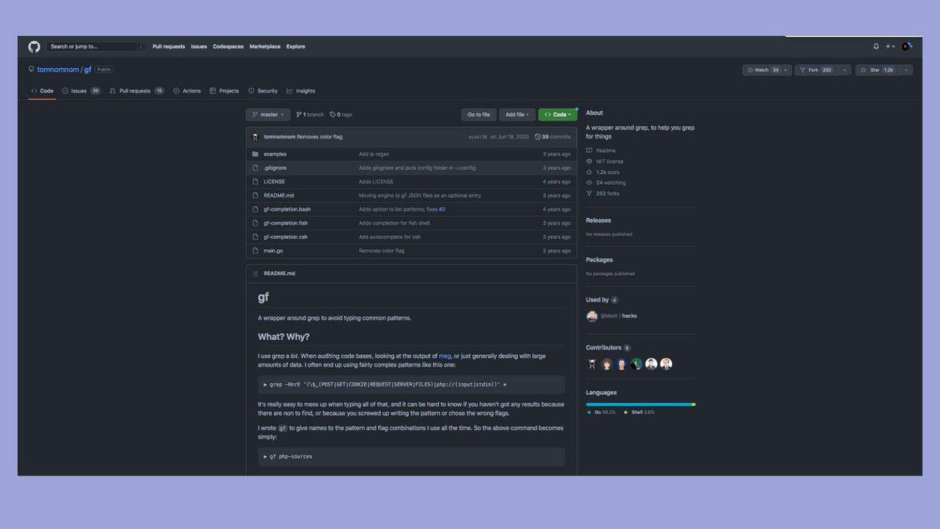
Task: Open the LICENSE file
Action: [274, 182]
